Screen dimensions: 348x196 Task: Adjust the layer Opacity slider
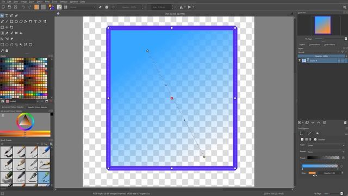[321, 56]
